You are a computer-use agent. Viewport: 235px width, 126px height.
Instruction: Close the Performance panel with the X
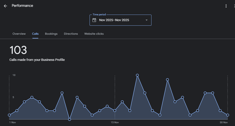pos(234,6)
